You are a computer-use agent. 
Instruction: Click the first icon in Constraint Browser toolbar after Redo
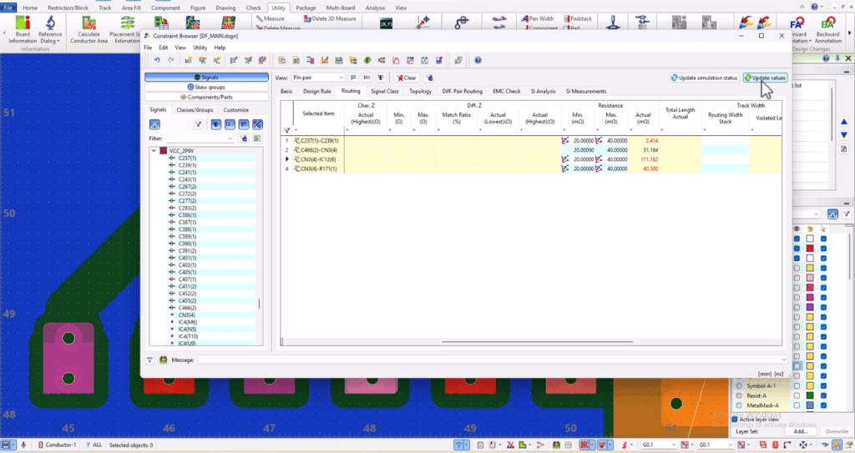[x=188, y=61]
